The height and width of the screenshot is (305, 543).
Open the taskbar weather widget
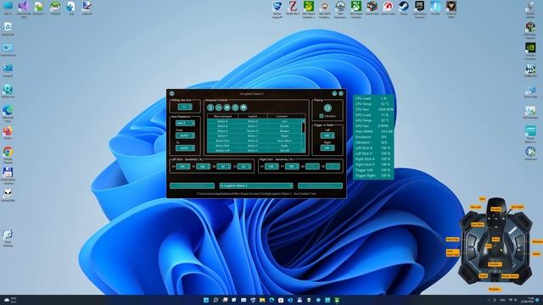click(x=10, y=300)
